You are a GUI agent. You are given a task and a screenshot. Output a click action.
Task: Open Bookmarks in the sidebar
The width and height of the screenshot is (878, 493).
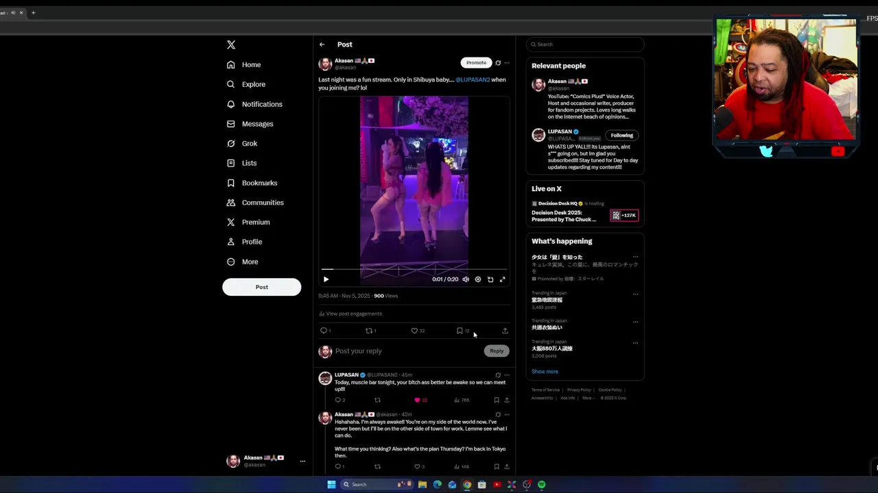coord(252,184)
